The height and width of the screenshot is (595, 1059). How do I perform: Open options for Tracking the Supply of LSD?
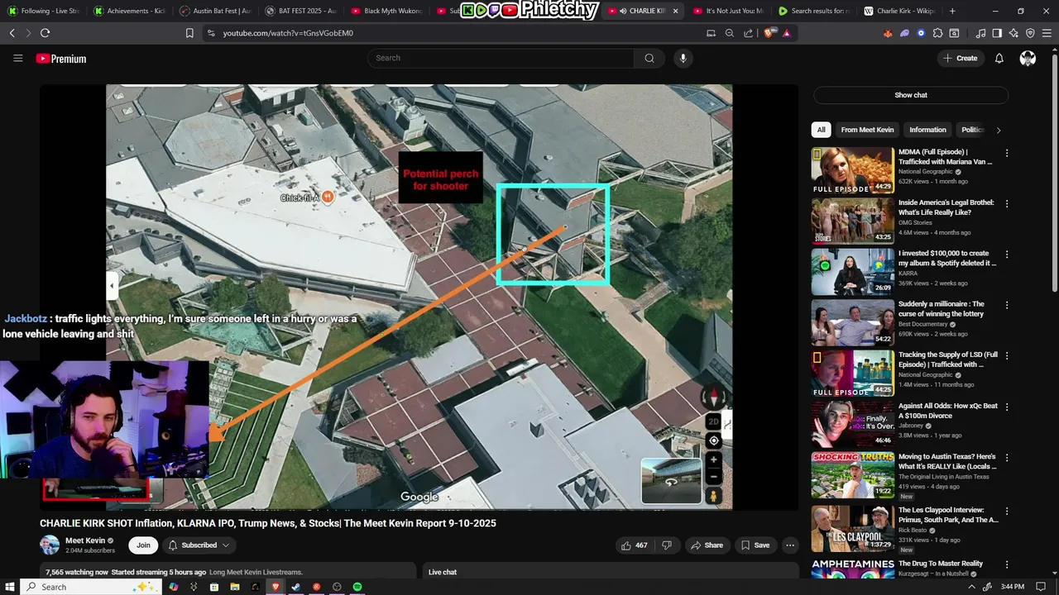(x=1007, y=355)
